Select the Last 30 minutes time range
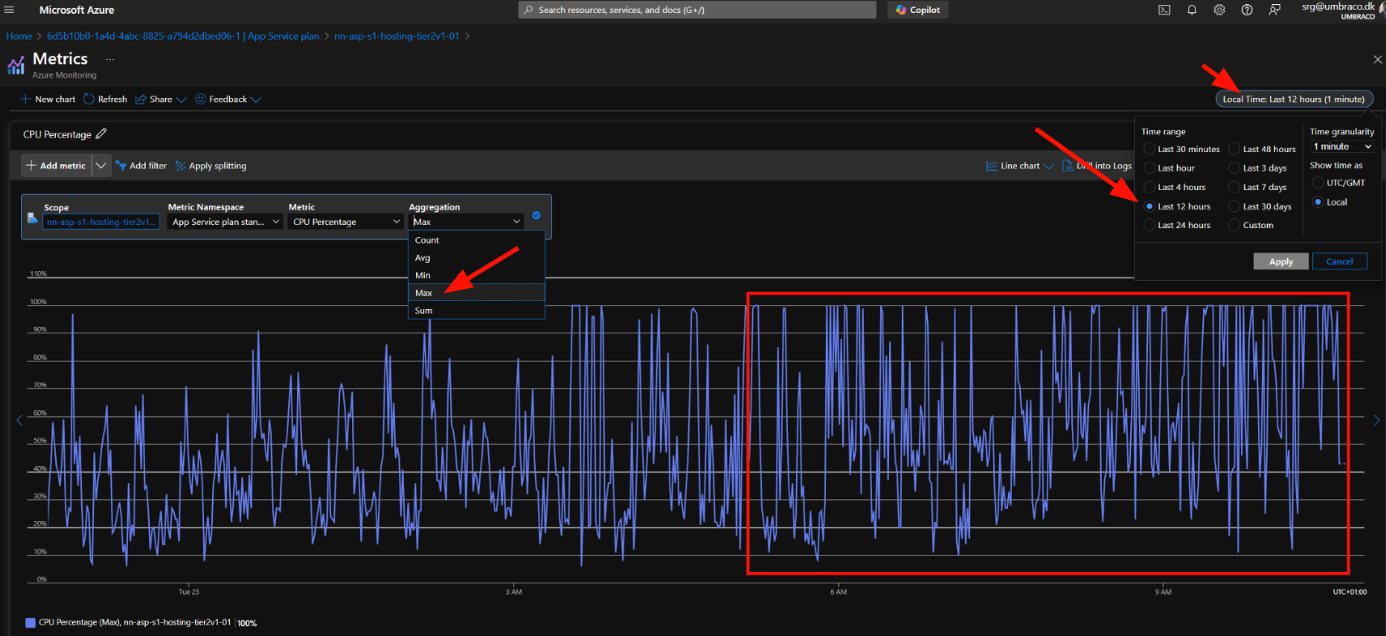 click(1150, 149)
